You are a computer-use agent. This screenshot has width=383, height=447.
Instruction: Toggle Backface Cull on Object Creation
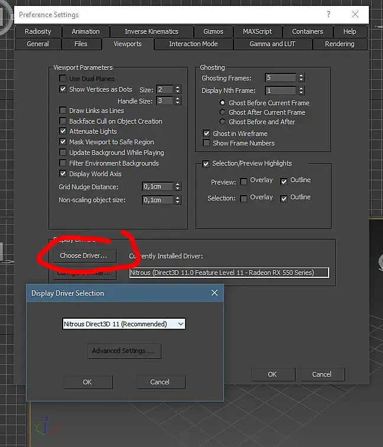[x=63, y=121]
